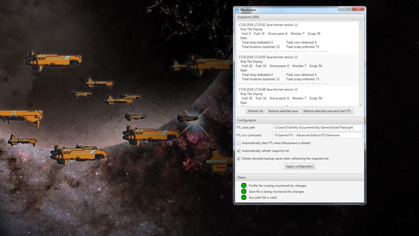Image resolution: width=419 pixels, height=236 pixels.
Task: Select the snapshot saved at 17:33:48
Action: coord(298,96)
